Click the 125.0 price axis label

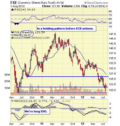click(112, 79)
